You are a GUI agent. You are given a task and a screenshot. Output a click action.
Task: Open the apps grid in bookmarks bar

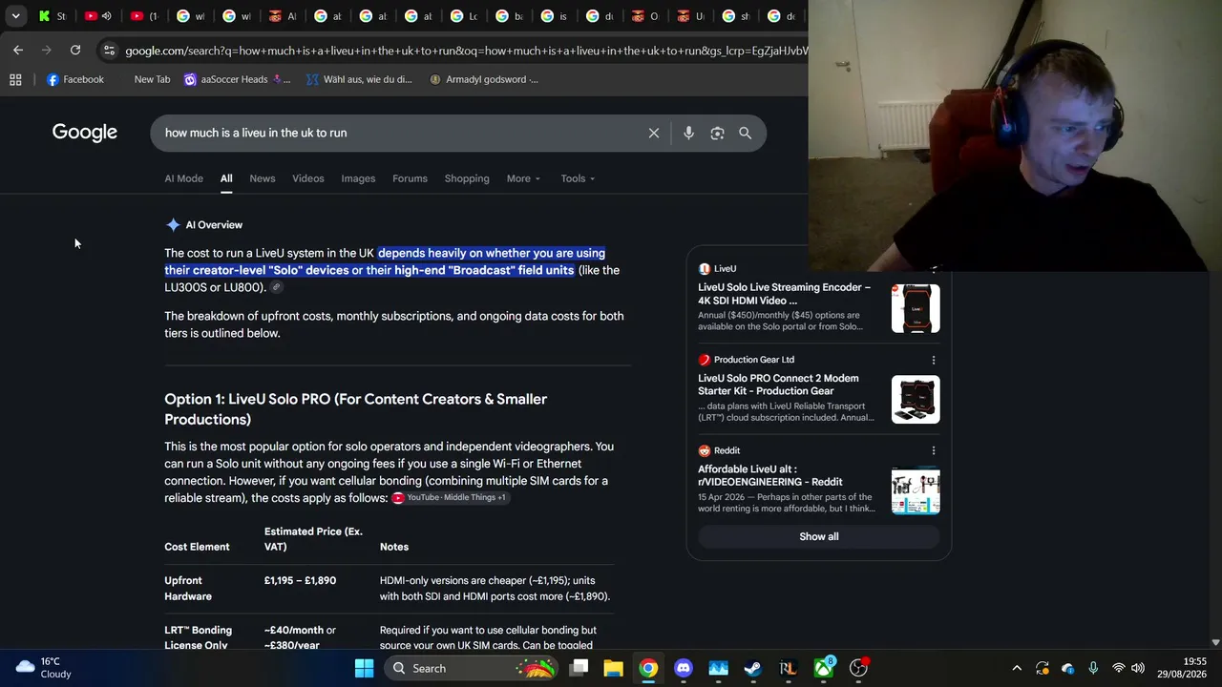pos(15,80)
